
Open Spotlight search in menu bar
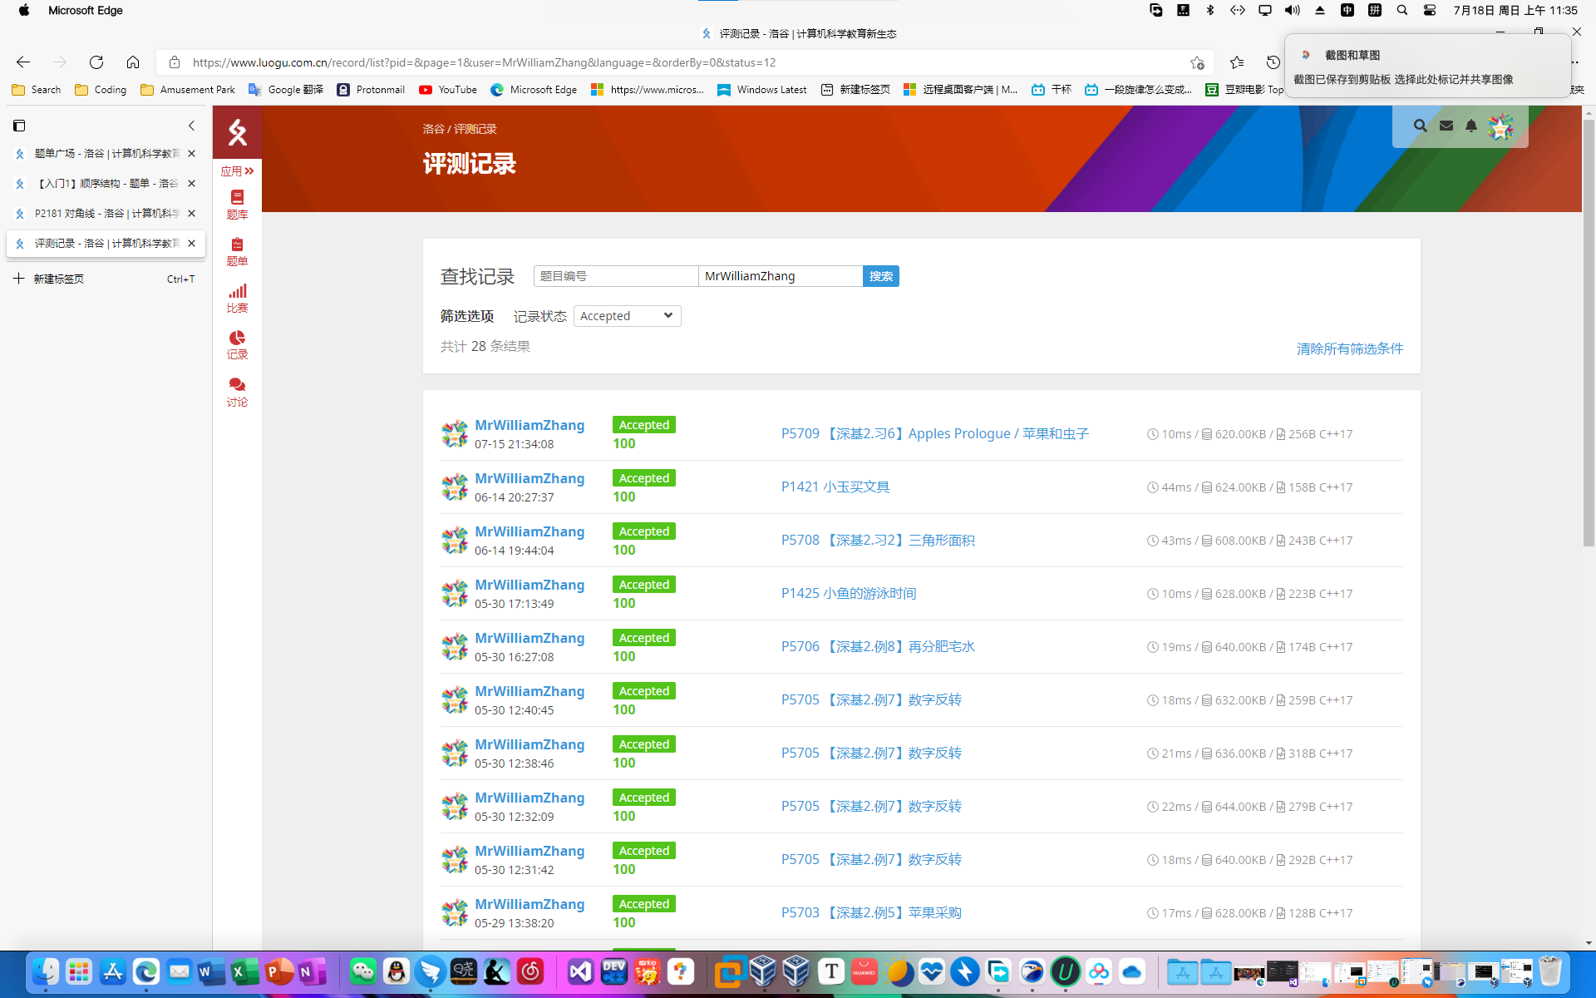(1402, 10)
